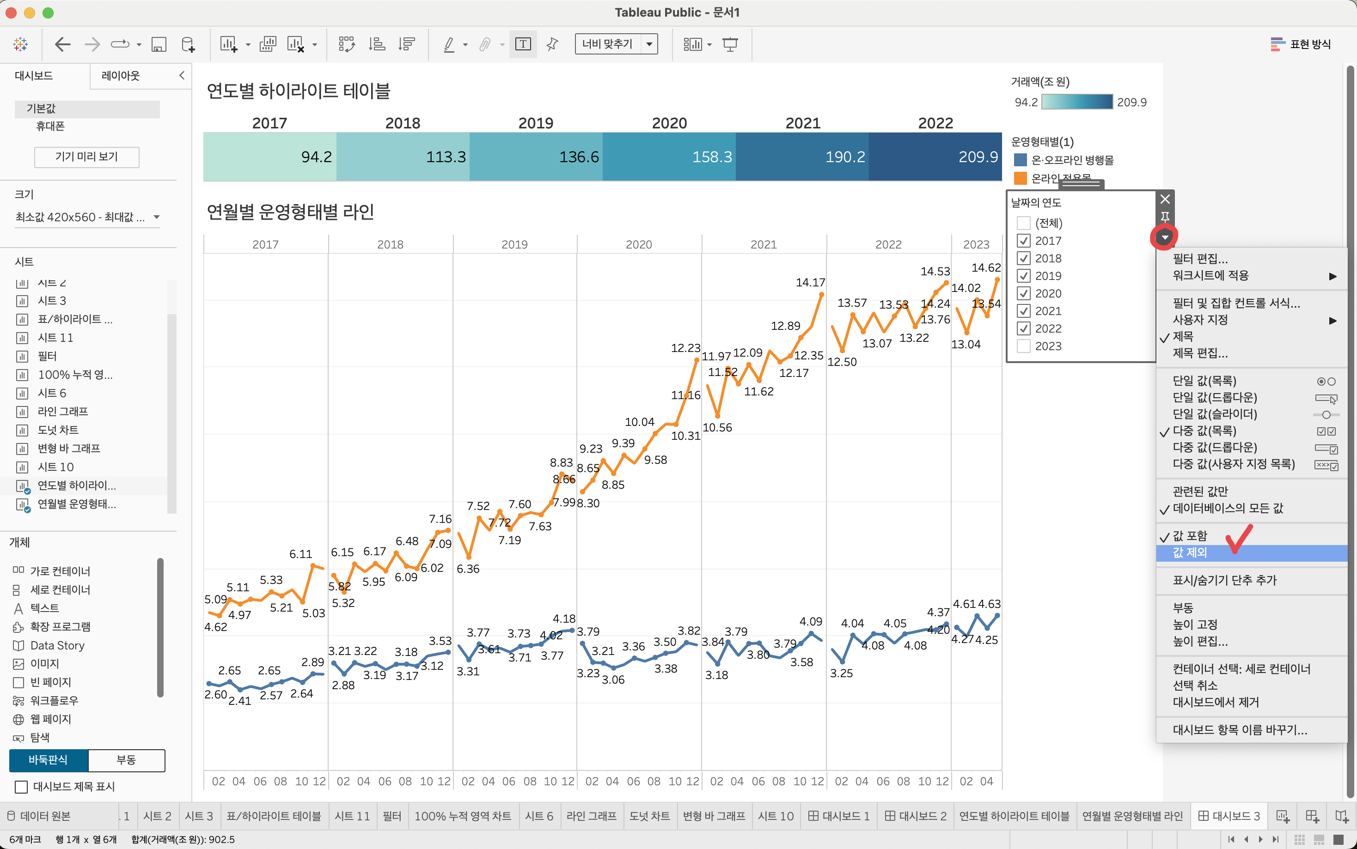Uncheck the 2019 year filter checkbox

coord(1023,276)
